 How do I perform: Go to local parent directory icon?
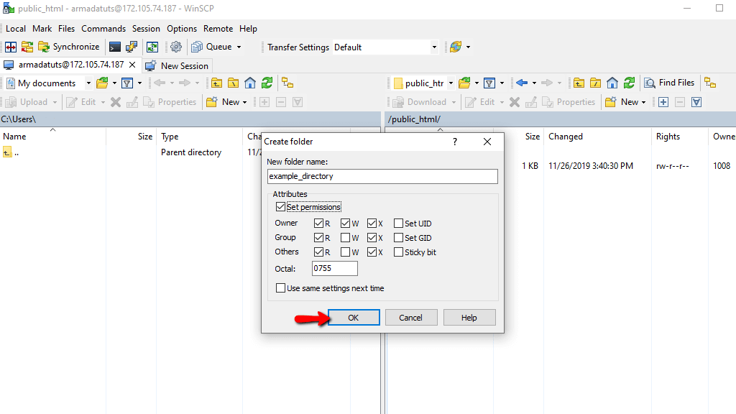[x=216, y=83]
